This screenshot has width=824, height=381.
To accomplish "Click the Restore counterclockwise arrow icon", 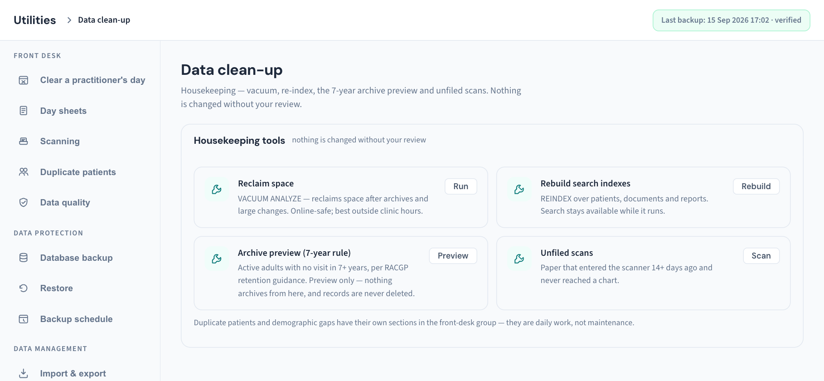I will [x=24, y=288].
